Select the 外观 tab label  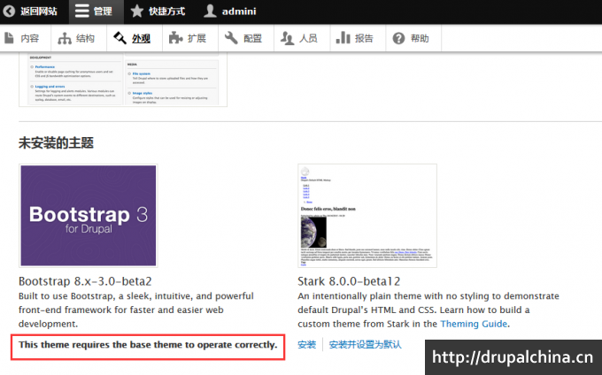pyautogui.click(x=141, y=38)
